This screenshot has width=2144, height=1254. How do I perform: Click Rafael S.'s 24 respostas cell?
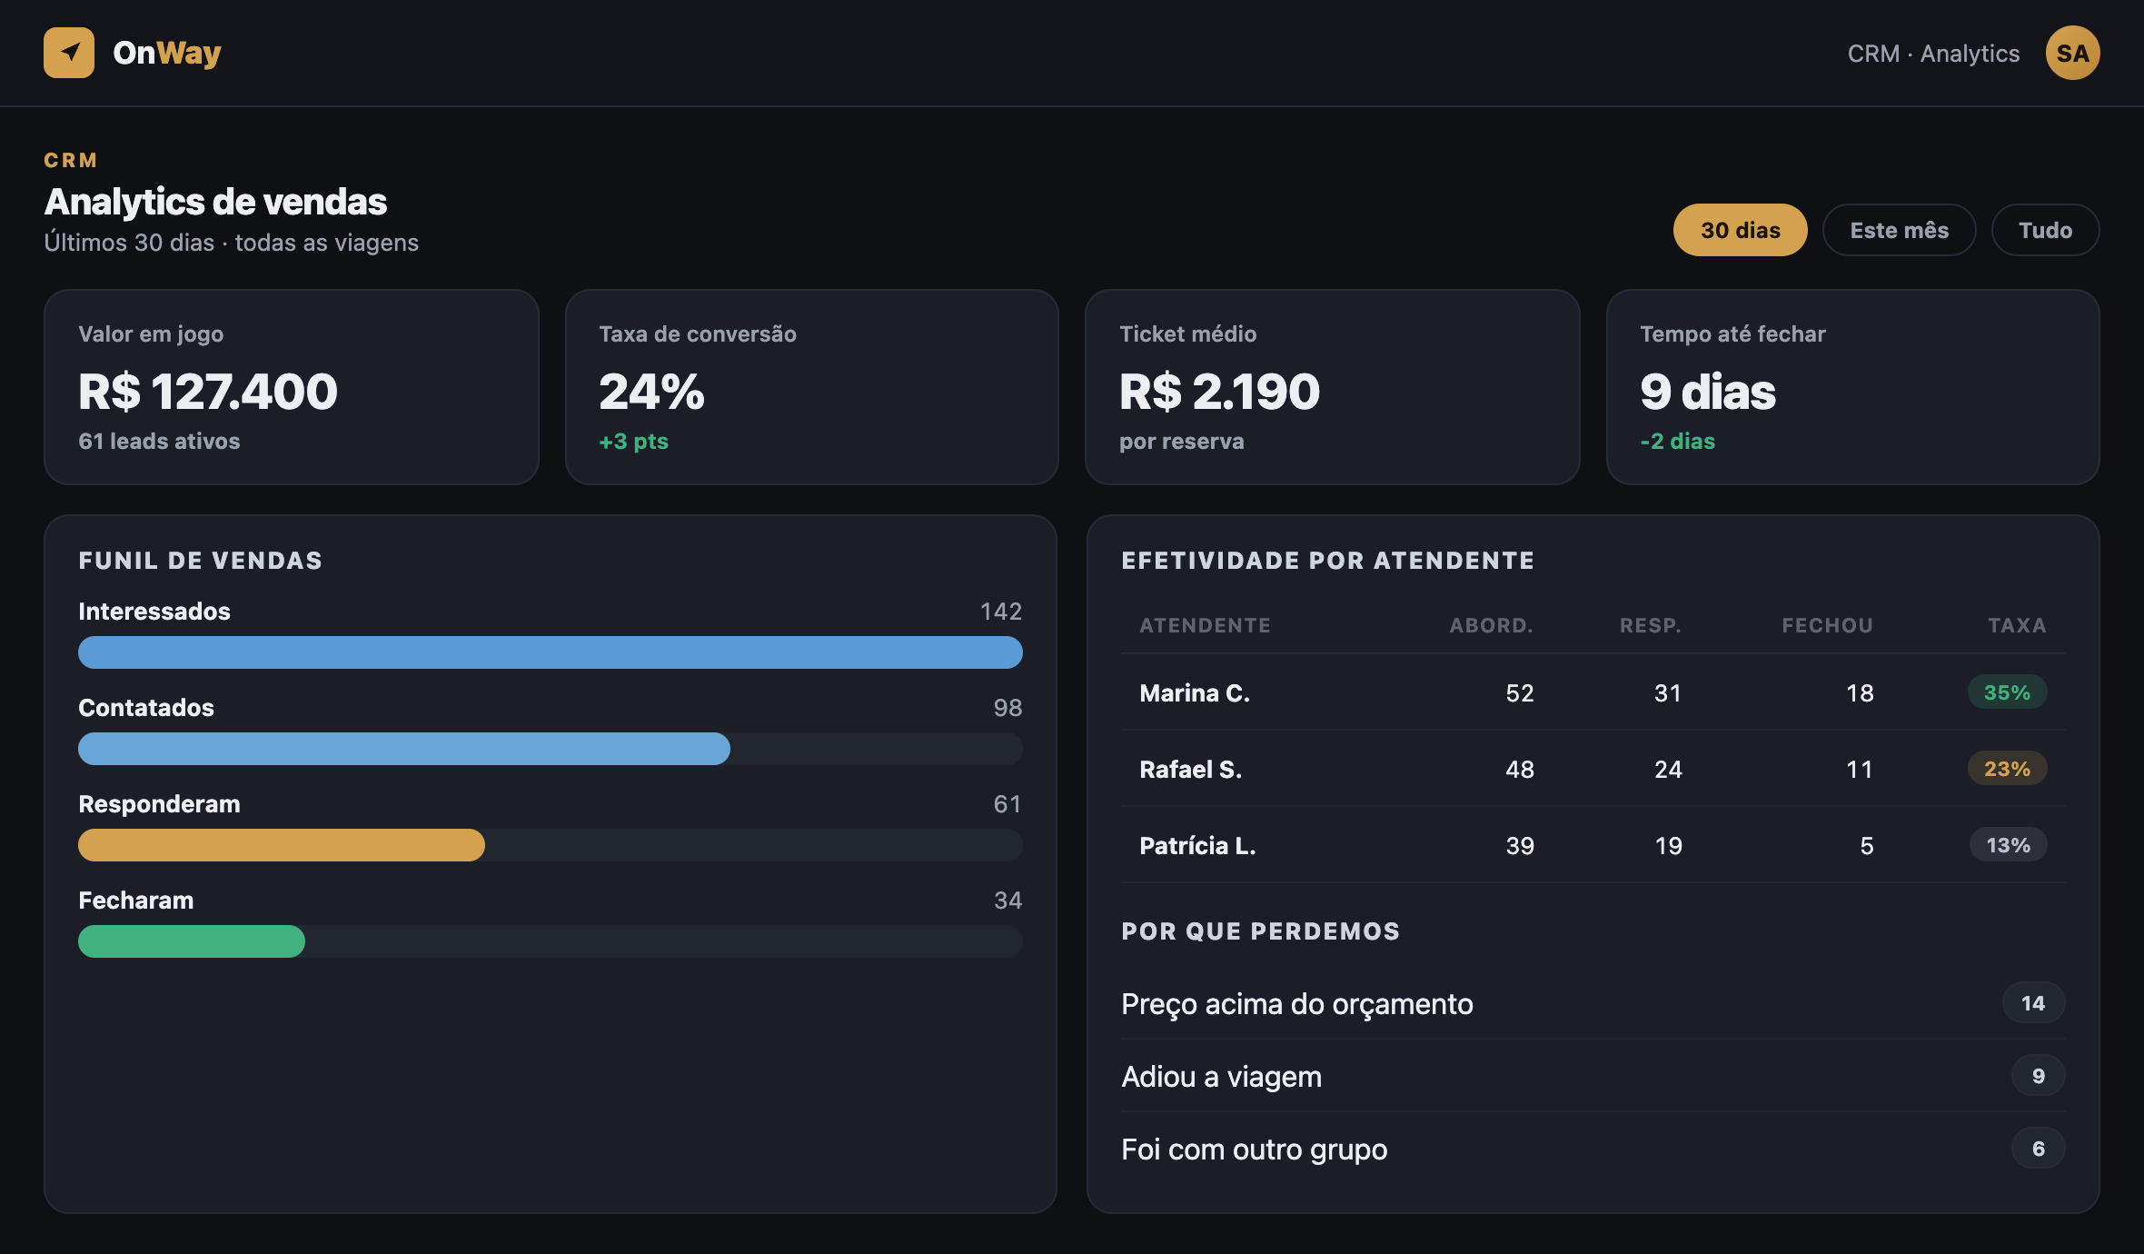1668,769
